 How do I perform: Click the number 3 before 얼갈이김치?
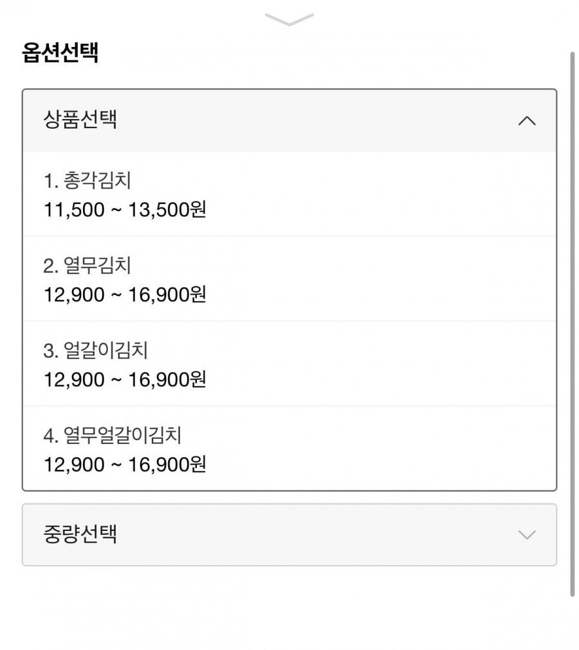click(x=49, y=351)
